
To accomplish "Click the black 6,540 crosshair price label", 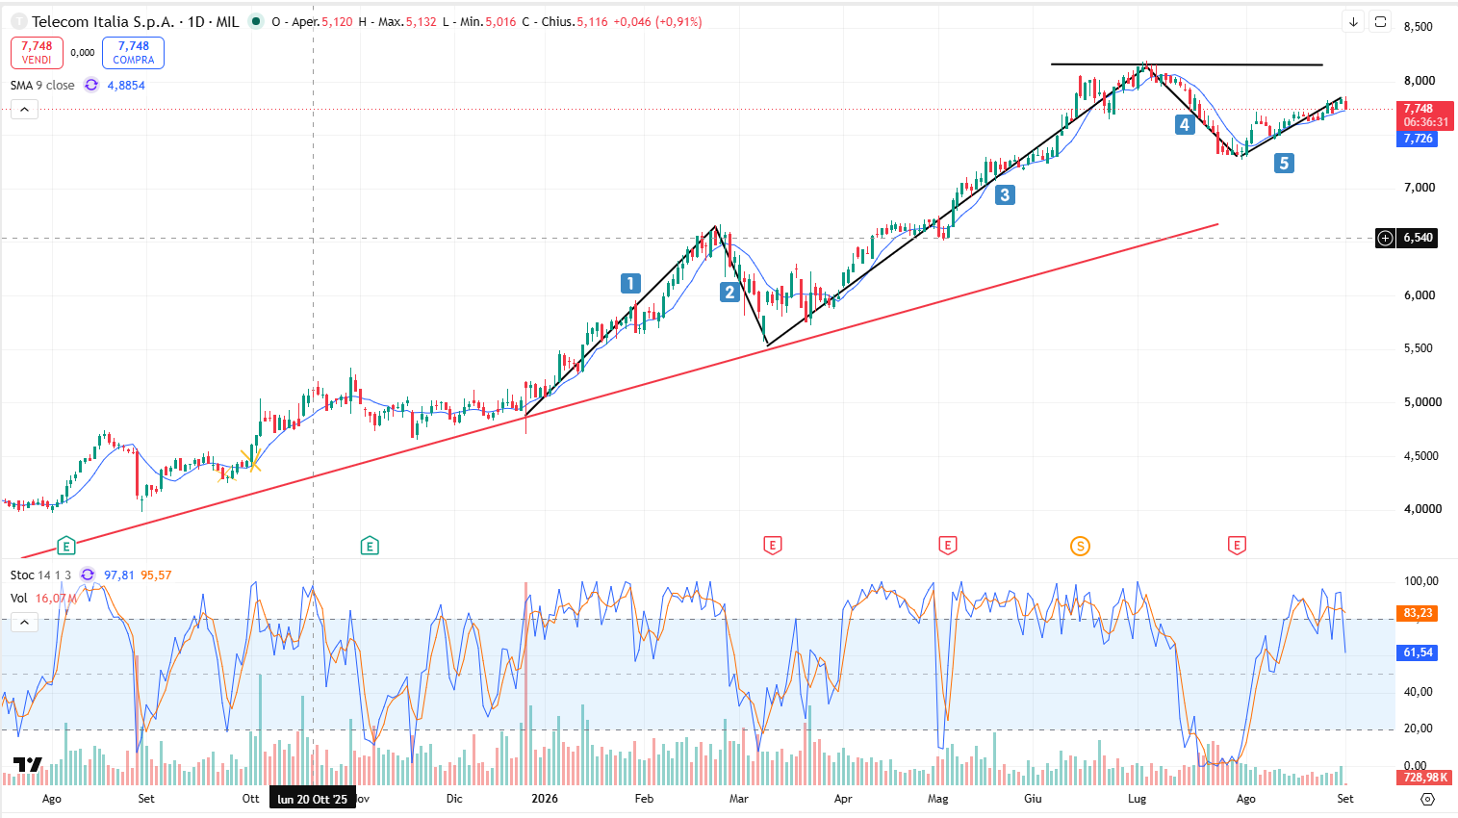I will (1418, 238).
